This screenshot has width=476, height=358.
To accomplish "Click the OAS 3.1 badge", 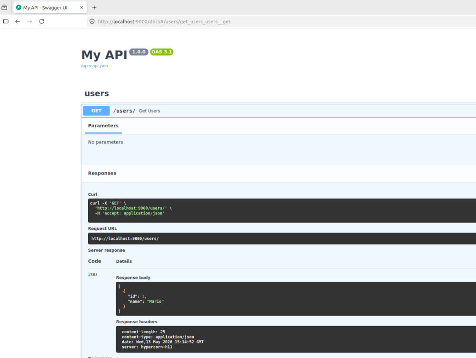I will click(161, 52).
